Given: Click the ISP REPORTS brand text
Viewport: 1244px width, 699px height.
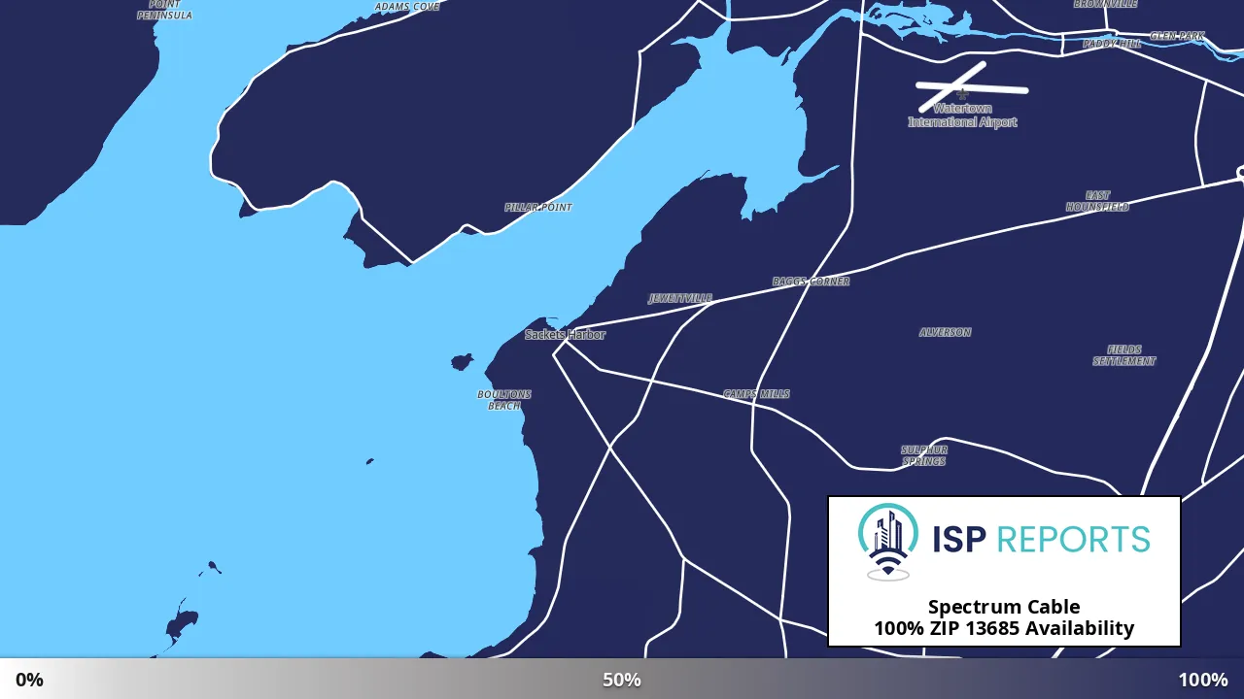Looking at the screenshot, I should coord(1041,539).
